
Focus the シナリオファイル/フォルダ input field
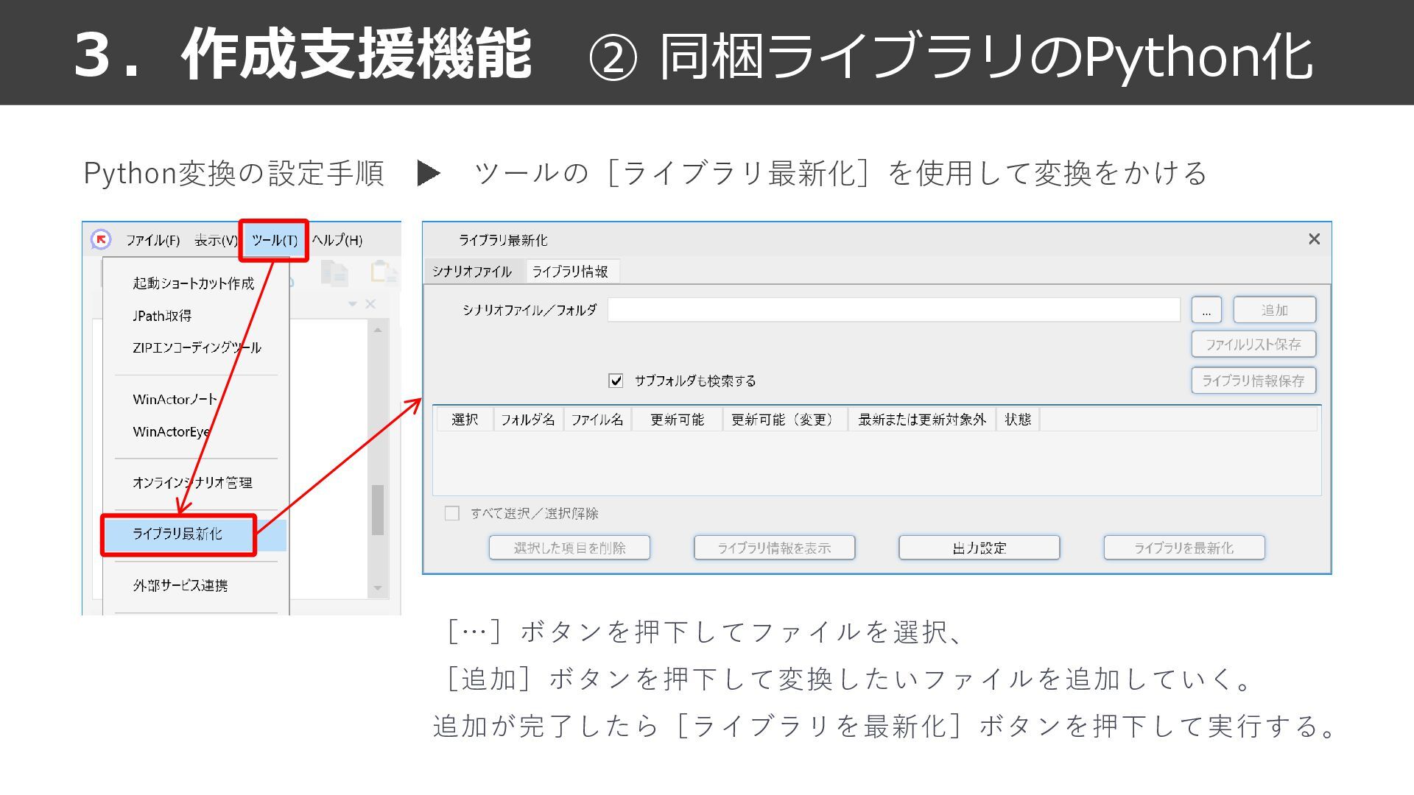click(x=893, y=310)
